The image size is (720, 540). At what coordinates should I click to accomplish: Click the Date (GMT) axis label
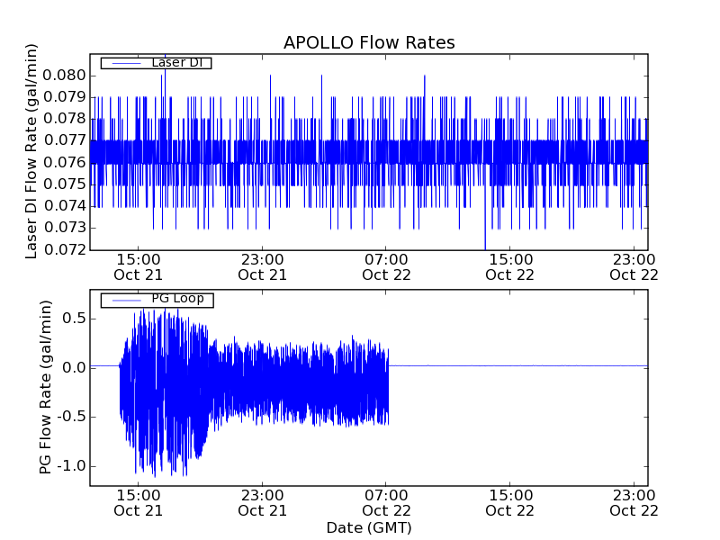tap(369, 528)
